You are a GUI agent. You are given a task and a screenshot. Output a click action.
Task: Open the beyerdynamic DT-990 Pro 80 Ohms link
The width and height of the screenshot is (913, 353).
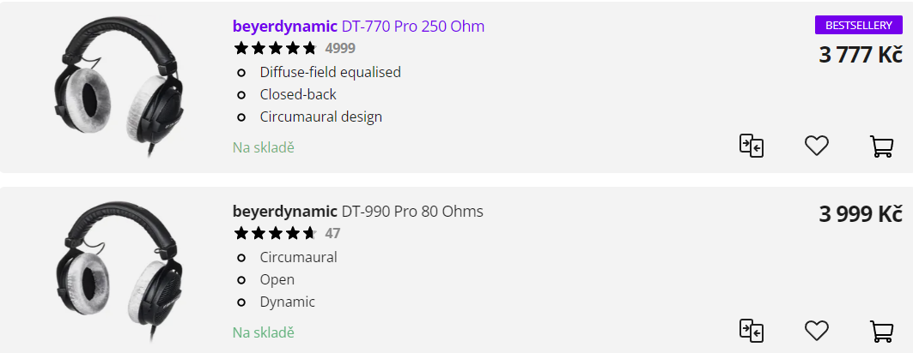click(357, 212)
